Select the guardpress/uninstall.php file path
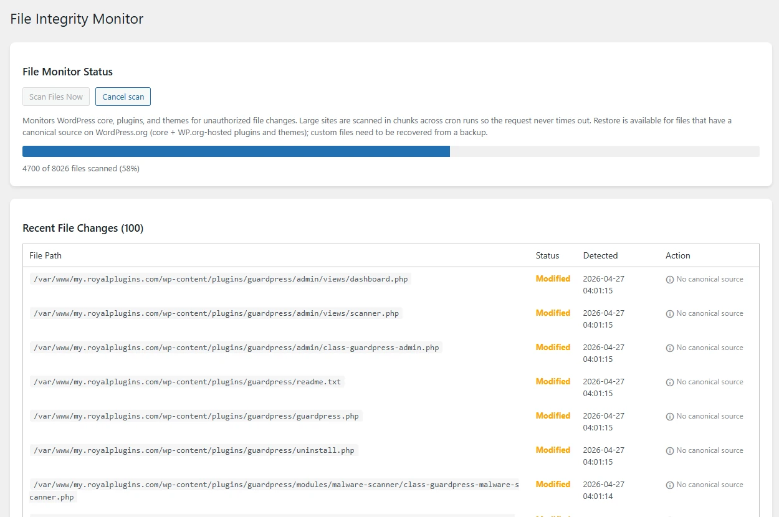 point(194,450)
